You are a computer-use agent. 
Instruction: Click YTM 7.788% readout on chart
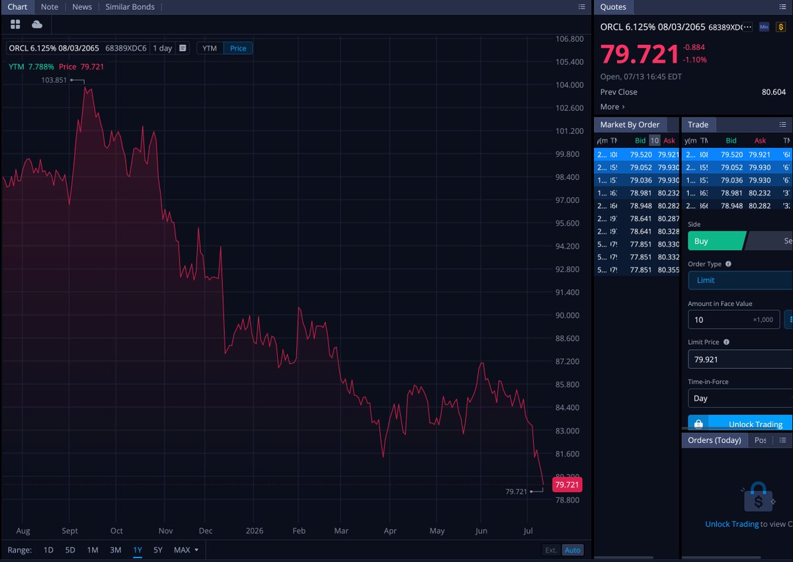click(31, 67)
